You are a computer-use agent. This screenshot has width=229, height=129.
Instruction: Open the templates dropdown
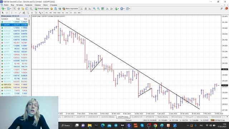[x=128, y=9]
